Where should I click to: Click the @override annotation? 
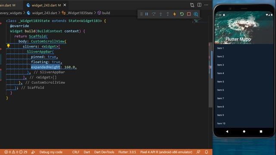(x=19, y=26)
